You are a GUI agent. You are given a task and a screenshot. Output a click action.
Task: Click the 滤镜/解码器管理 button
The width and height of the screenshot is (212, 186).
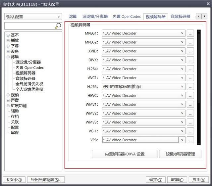click(x=180, y=154)
